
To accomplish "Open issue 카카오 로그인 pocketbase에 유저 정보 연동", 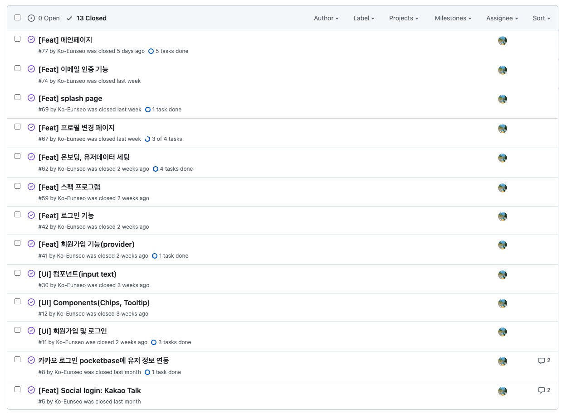I will 104,360.
